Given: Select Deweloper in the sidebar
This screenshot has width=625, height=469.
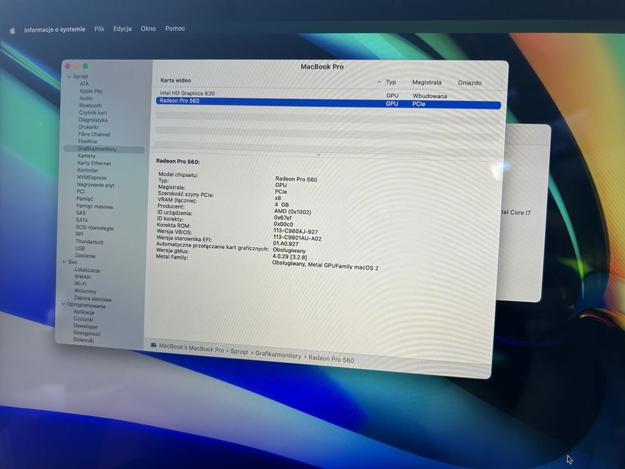Looking at the screenshot, I should point(85,326).
